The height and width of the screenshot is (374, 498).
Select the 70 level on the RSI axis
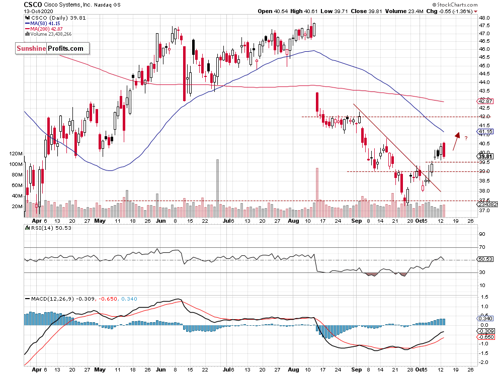tap(482, 247)
